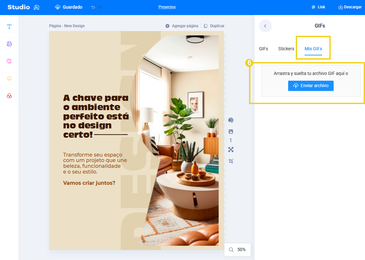The height and width of the screenshot is (260, 365).
Task: Open the Proyectos link
Action: click(167, 7)
